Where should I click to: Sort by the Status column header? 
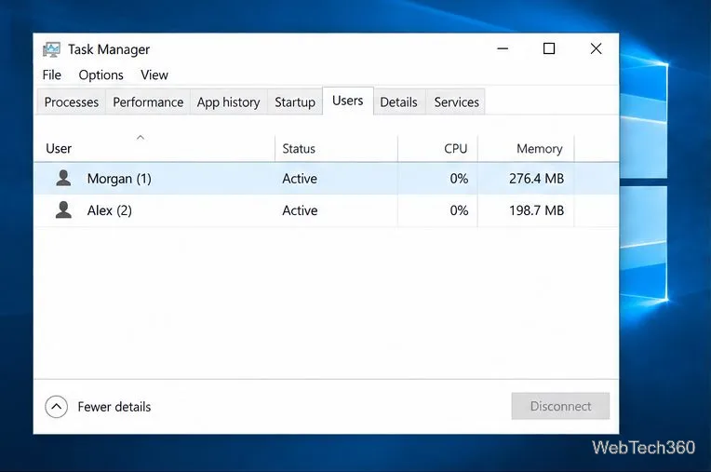[337, 148]
